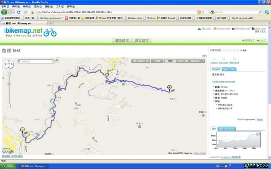Switch map to TERRAIN view
271x169 pixels.
[x=195, y=61]
